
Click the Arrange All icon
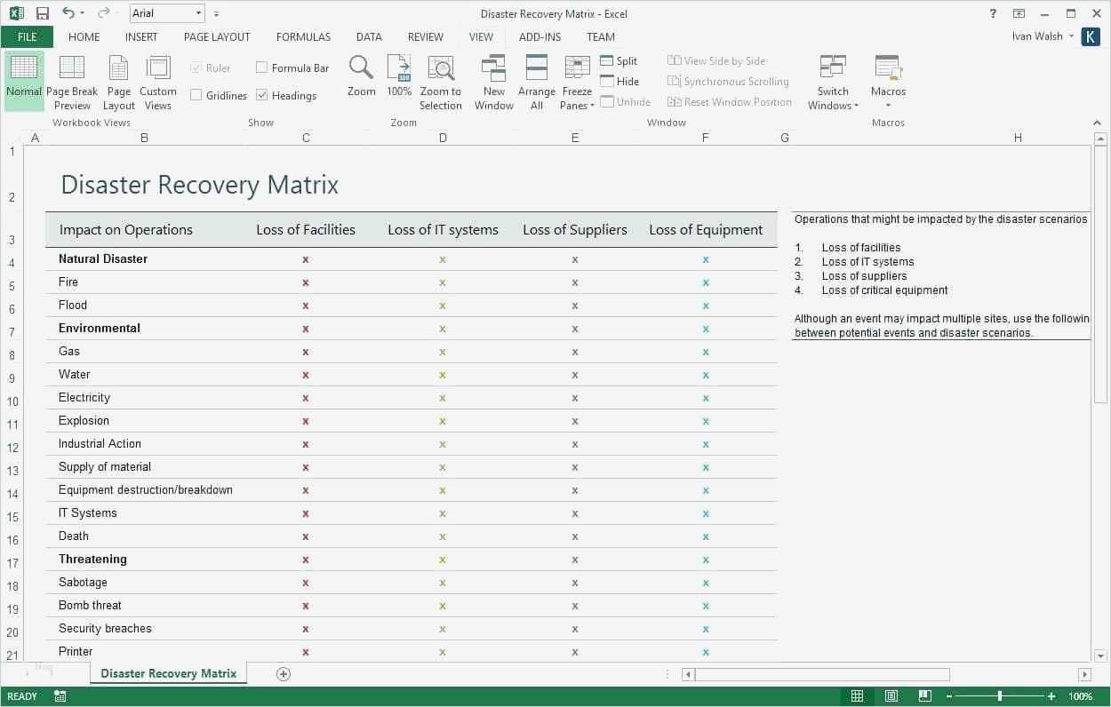click(x=536, y=68)
